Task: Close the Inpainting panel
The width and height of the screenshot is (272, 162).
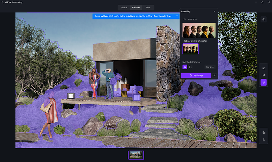Action: coord(214,11)
